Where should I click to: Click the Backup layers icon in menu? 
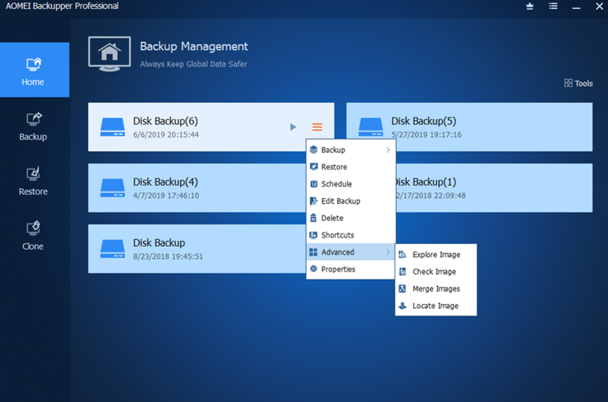pyautogui.click(x=314, y=150)
